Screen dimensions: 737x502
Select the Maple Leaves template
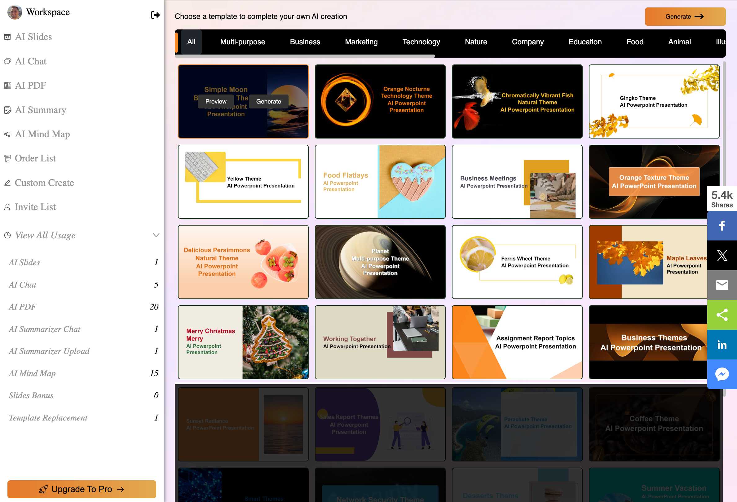point(648,262)
